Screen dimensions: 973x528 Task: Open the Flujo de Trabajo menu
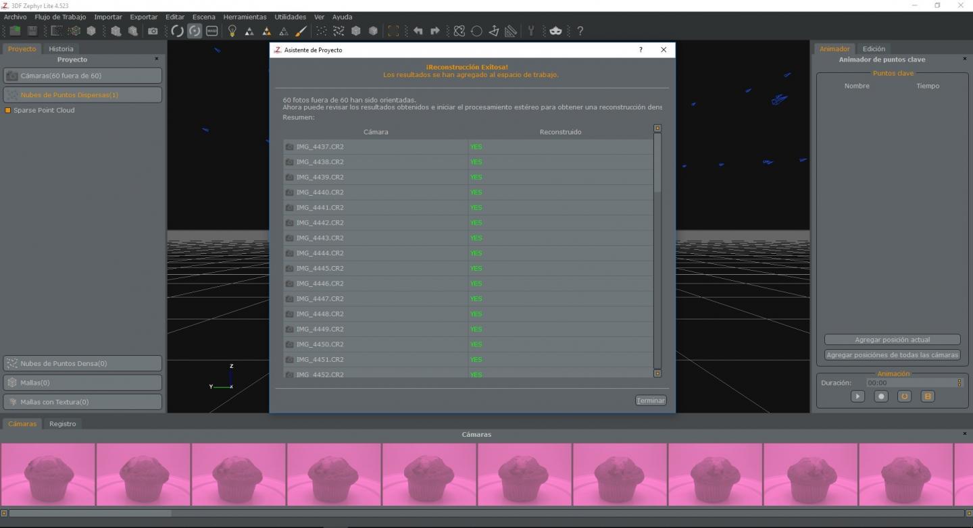coord(60,17)
